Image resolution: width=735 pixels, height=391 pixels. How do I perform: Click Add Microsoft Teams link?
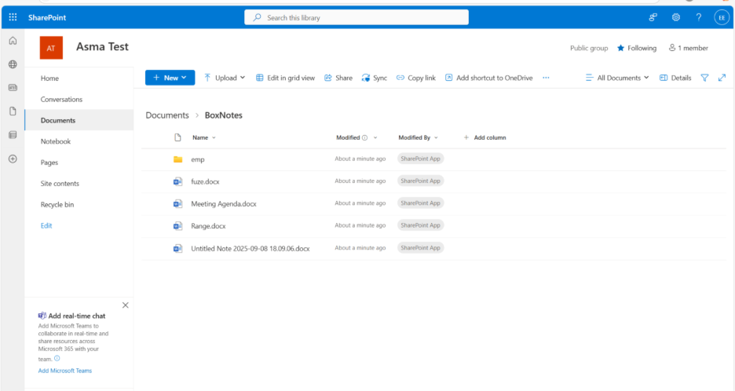(65, 371)
